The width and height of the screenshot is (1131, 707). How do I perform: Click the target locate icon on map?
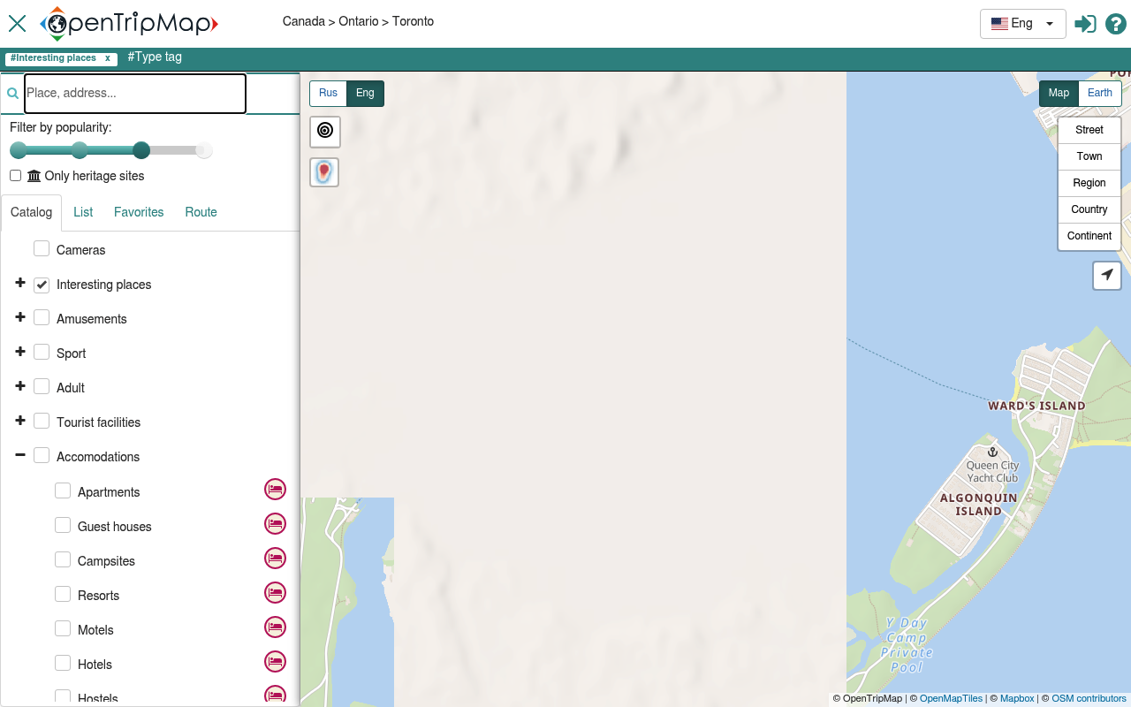tap(325, 131)
